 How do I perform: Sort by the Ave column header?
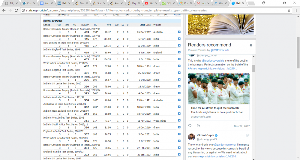(x=109, y=25)
